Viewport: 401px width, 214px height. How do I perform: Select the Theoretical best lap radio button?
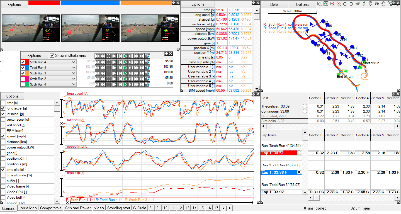pyautogui.click(x=305, y=106)
